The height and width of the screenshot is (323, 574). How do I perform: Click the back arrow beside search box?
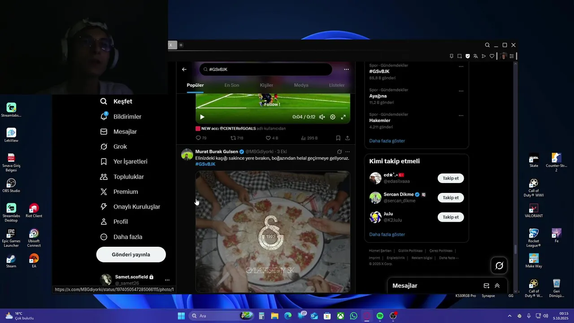184,70
